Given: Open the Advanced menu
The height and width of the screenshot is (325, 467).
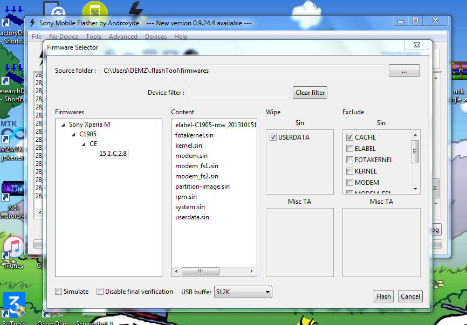Looking at the screenshot, I should (123, 36).
